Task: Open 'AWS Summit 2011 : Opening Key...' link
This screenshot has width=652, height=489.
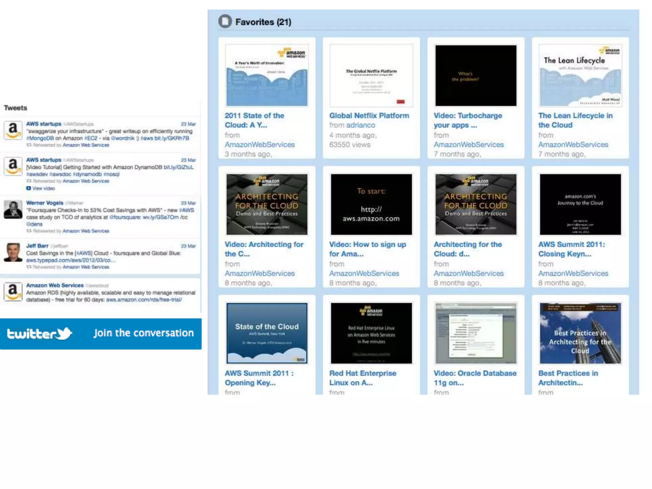Action: pos(259,378)
